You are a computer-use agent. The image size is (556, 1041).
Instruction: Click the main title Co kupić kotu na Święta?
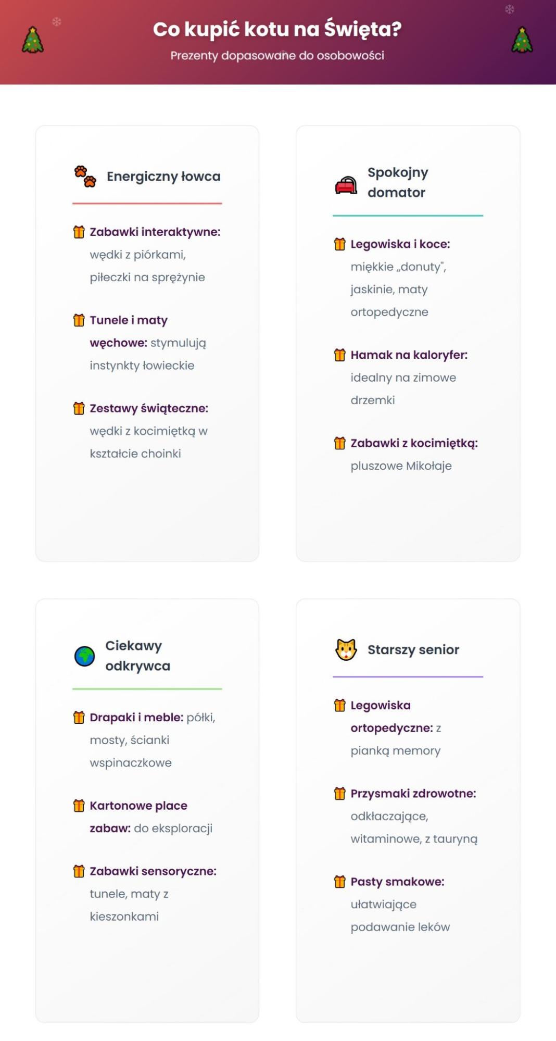[277, 29]
